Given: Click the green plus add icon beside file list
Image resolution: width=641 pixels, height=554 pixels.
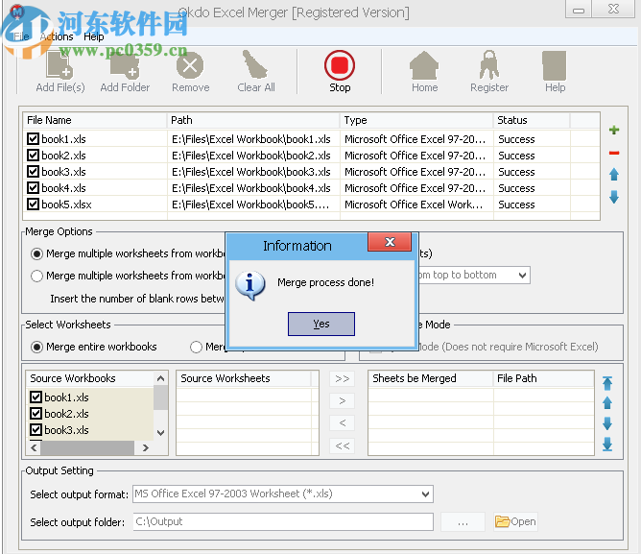Looking at the screenshot, I should coord(614,131).
